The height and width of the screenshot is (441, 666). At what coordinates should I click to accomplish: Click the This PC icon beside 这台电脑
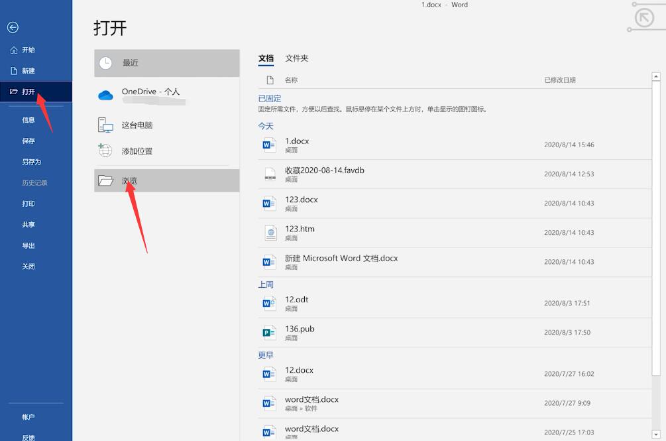coord(105,125)
